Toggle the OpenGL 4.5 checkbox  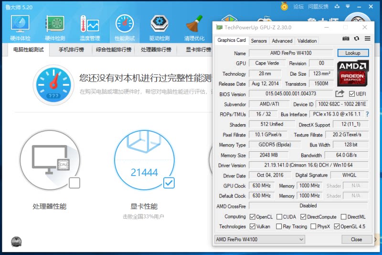pos(337,226)
